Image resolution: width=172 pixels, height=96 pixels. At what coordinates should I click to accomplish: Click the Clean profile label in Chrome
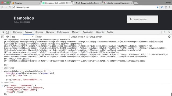[168, 3]
